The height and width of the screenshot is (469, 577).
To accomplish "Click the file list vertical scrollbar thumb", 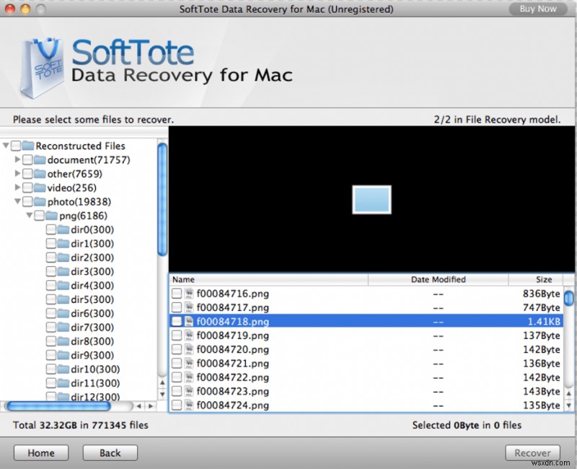I will tap(568, 298).
